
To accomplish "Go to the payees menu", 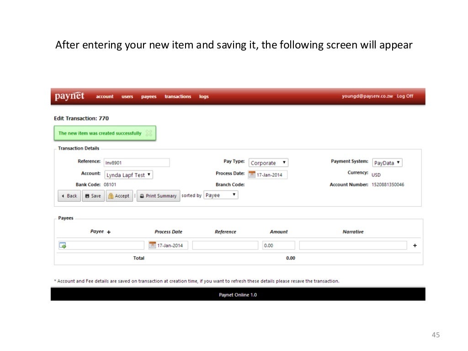I will click(x=149, y=96).
